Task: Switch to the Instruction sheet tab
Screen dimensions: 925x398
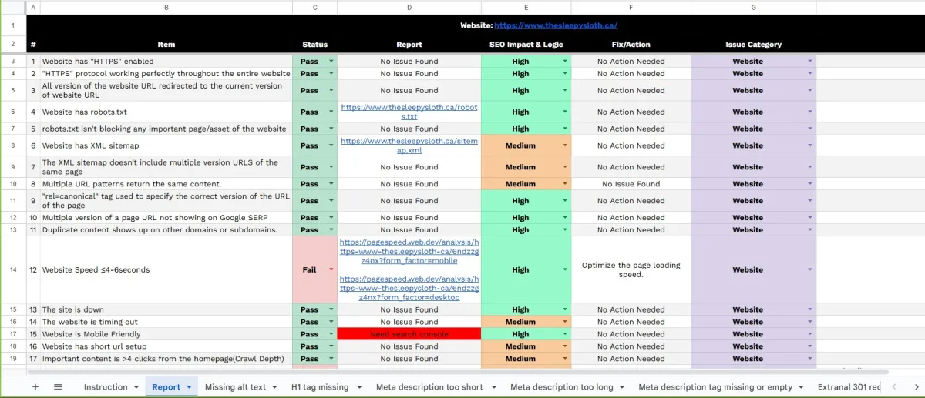Action: click(x=106, y=387)
